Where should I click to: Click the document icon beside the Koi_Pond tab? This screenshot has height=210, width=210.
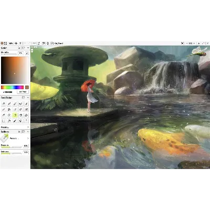pos(52,43)
